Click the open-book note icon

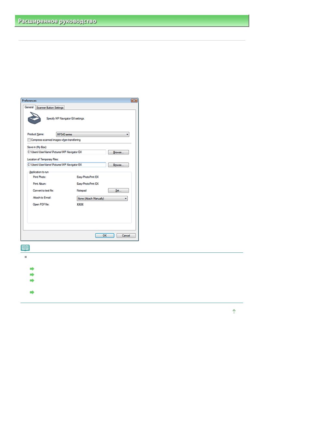[25, 248]
